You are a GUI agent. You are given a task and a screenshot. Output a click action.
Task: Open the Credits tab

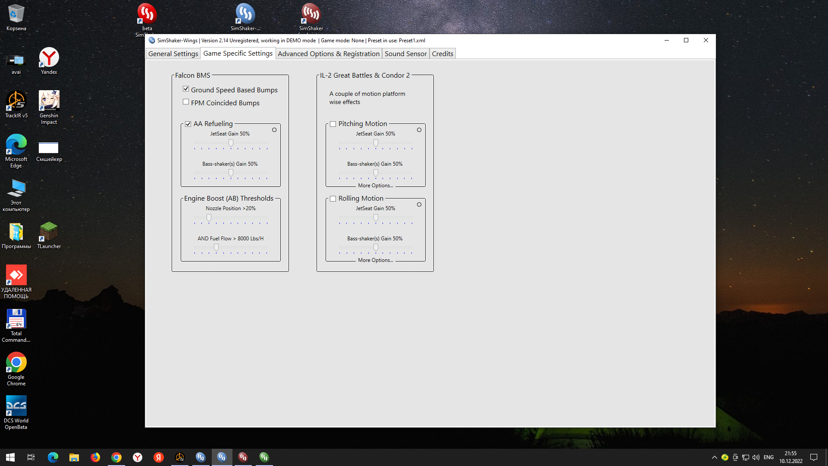coord(442,54)
